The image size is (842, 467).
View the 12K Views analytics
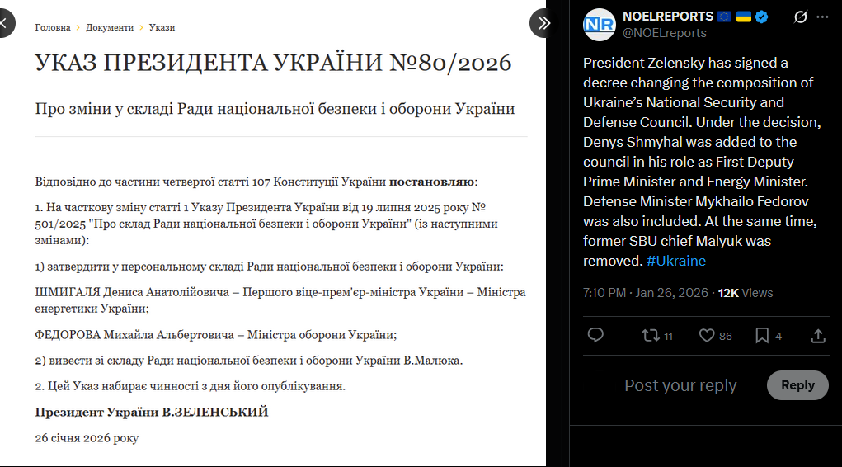point(746,293)
